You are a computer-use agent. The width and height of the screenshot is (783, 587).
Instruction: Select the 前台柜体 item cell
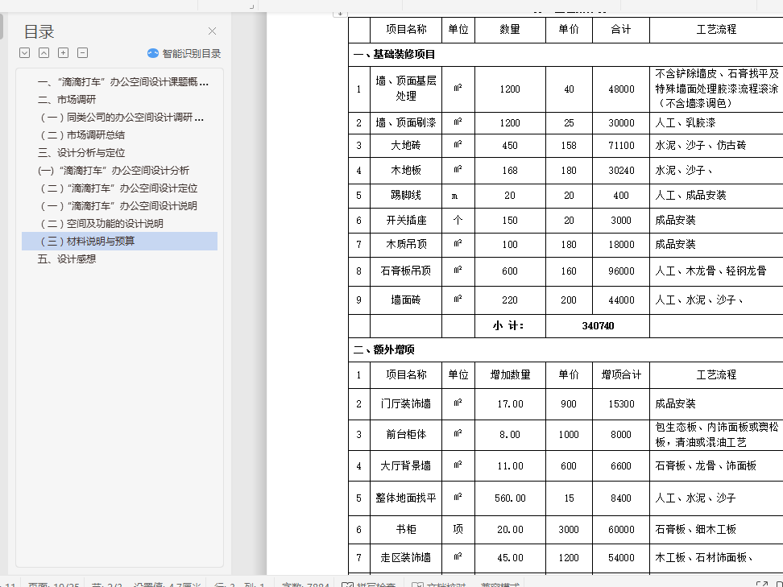(x=406, y=435)
